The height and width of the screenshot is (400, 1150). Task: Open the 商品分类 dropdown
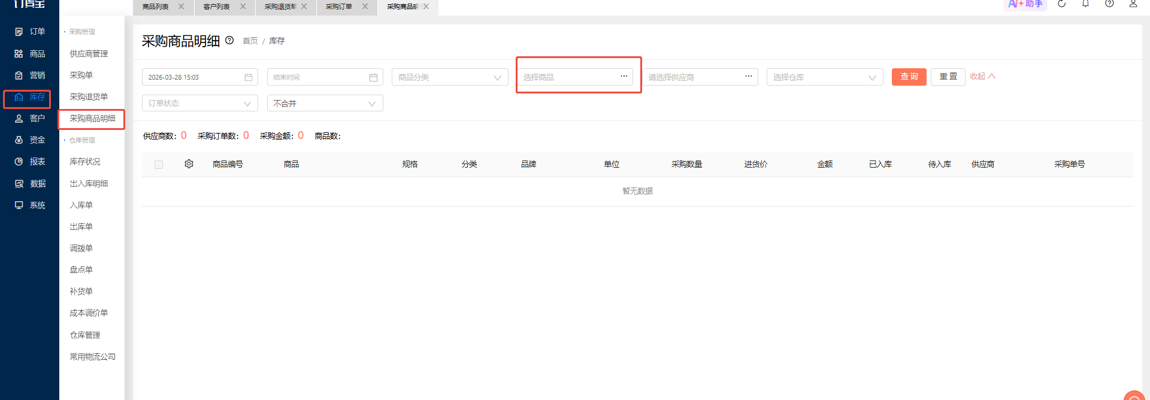[450, 77]
